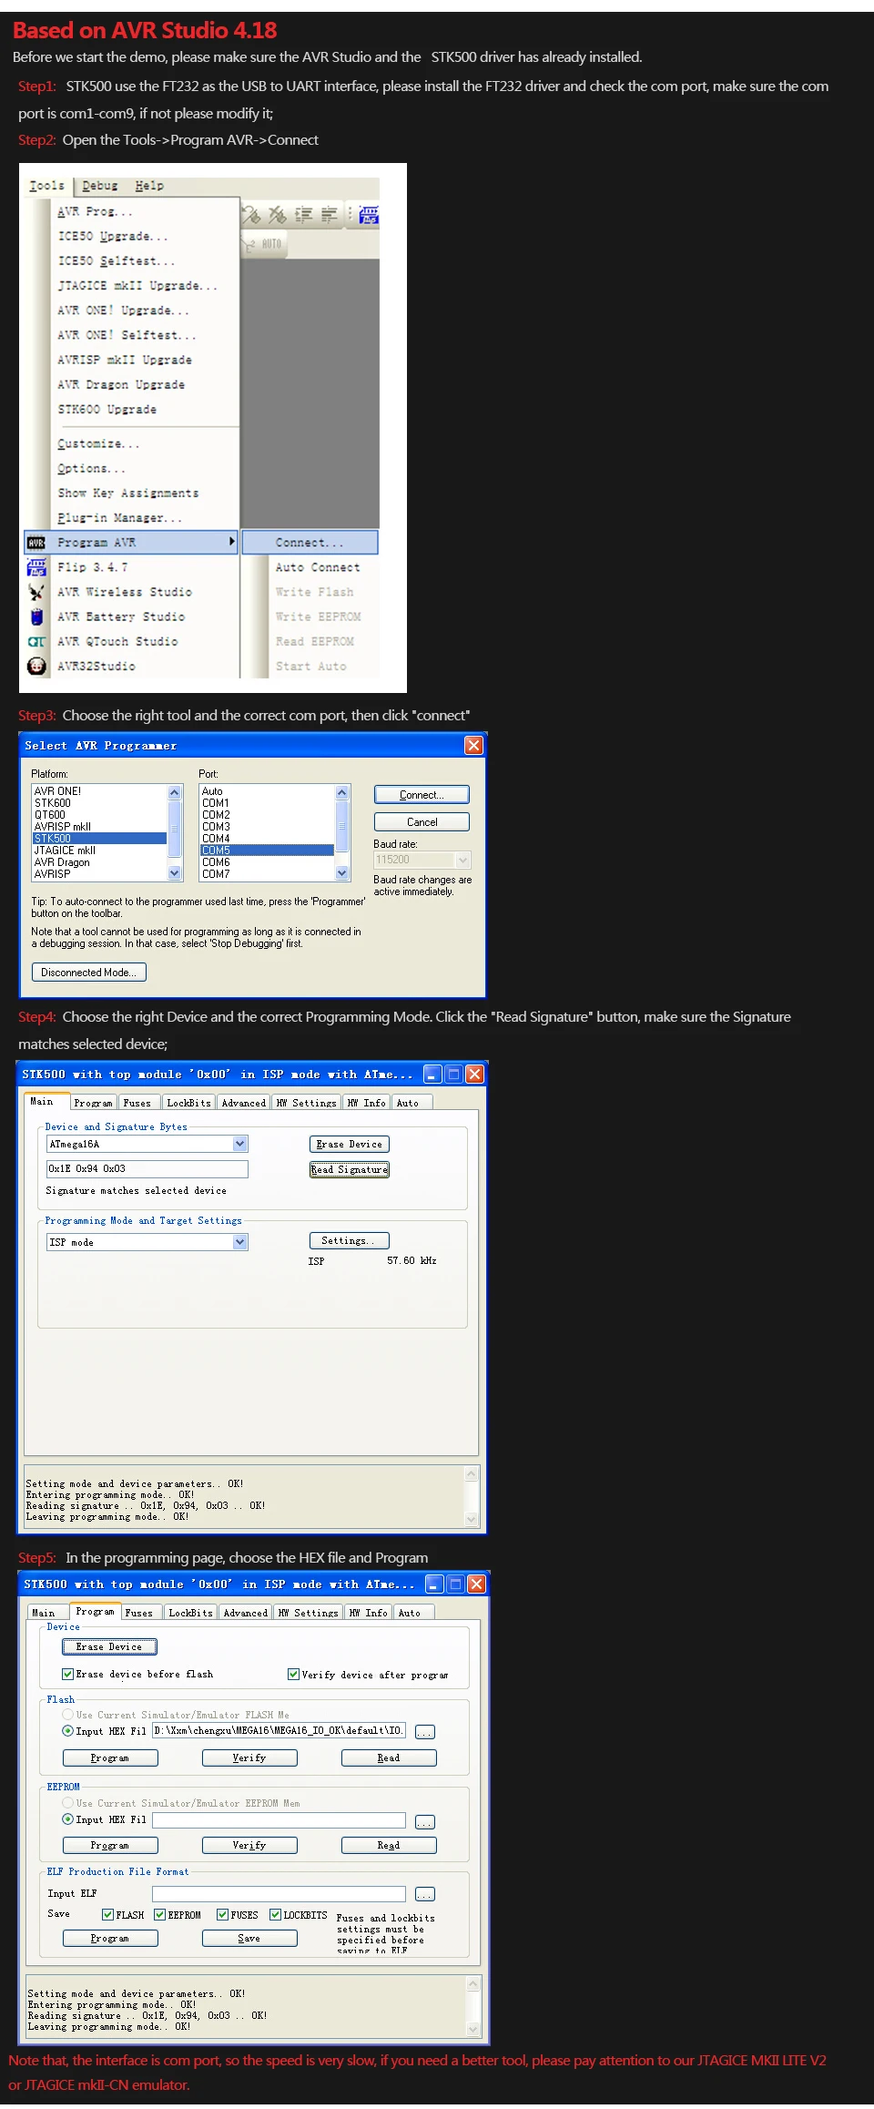The image size is (874, 2109).
Task: Browse for EEPROM HEX file with '...' button
Action: [x=424, y=1822]
